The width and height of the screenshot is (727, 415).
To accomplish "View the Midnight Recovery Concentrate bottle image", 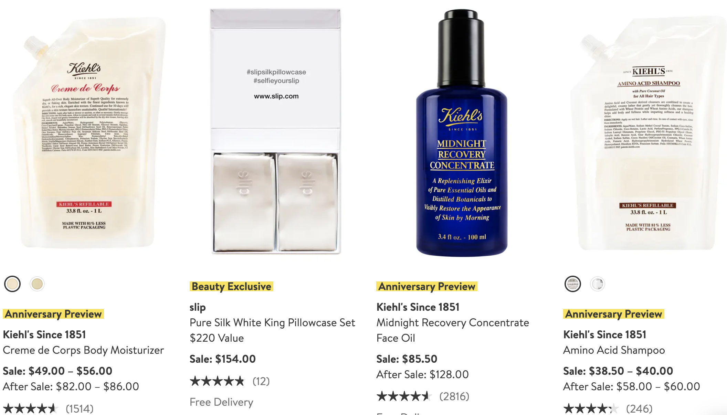I will tap(462, 133).
